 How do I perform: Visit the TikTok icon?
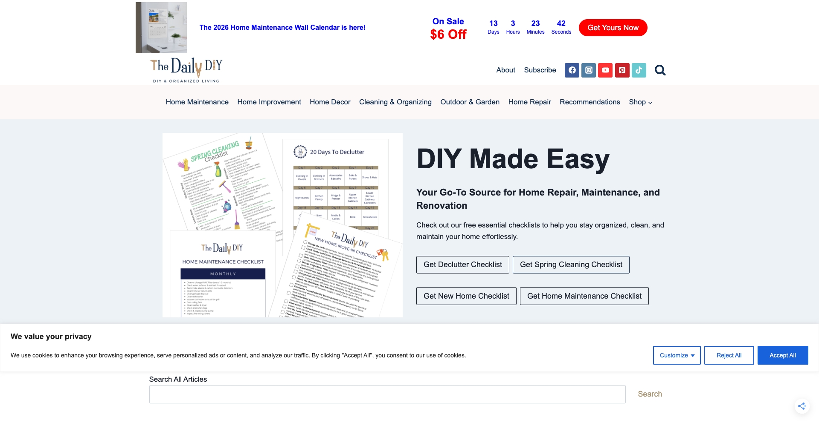638,70
